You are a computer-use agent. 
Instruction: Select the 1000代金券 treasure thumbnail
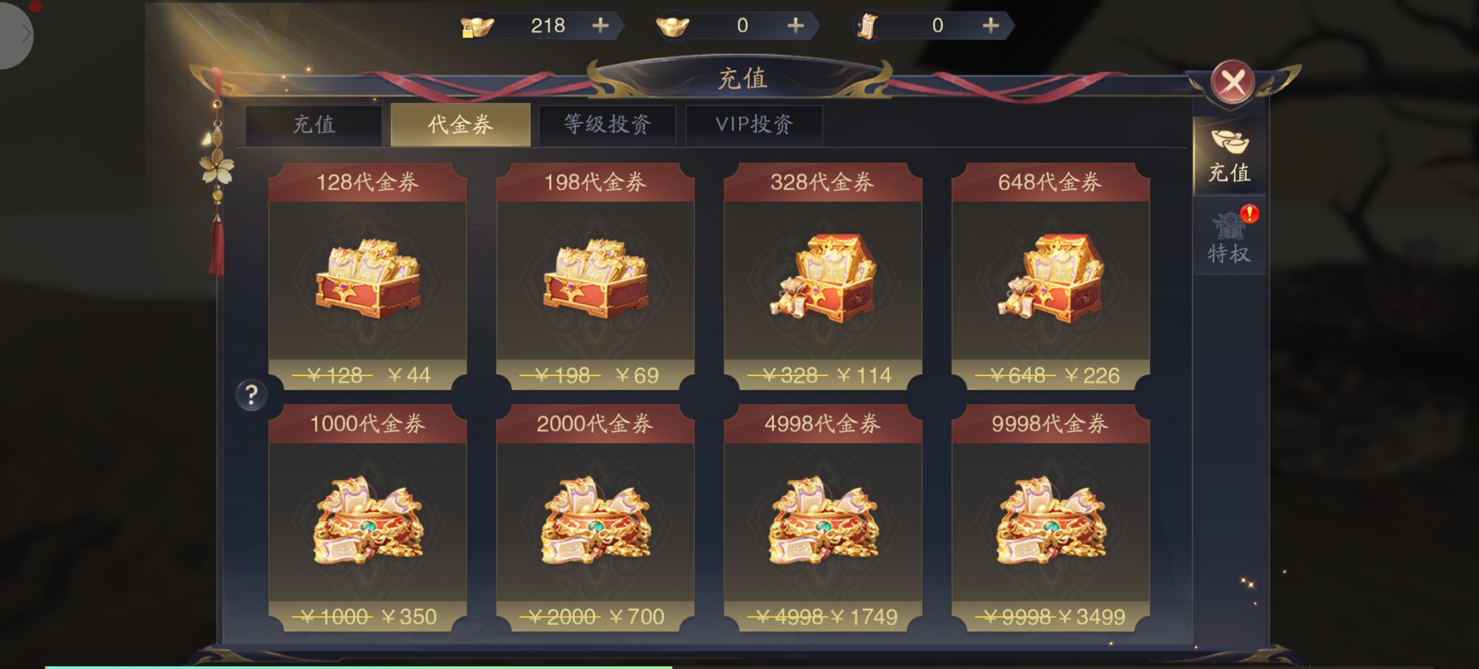pyautogui.click(x=368, y=520)
